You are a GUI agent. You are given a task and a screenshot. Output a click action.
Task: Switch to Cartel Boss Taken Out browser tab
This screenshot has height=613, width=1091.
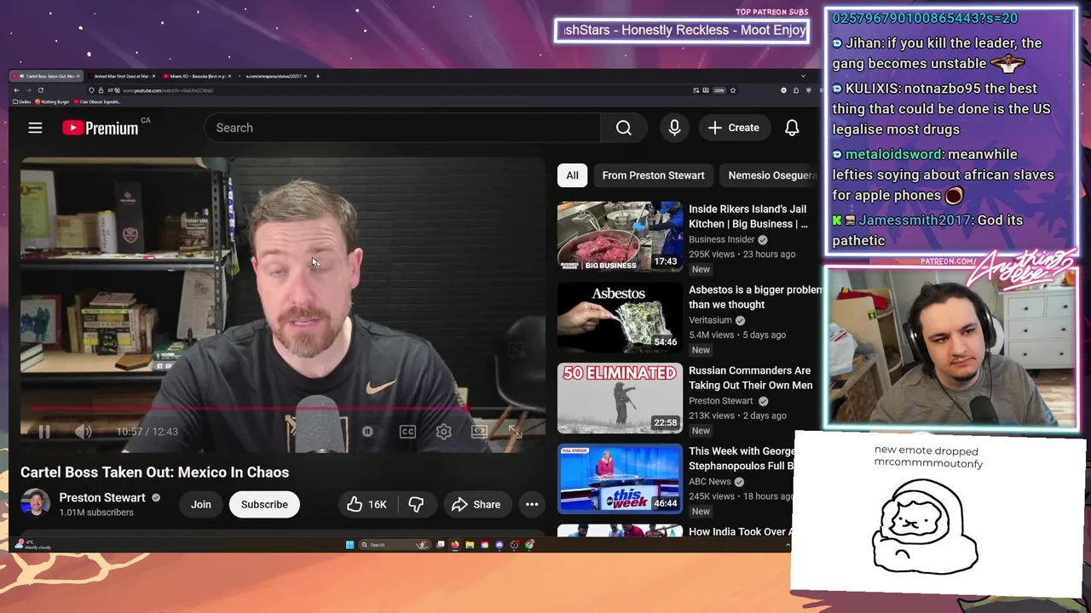46,76
